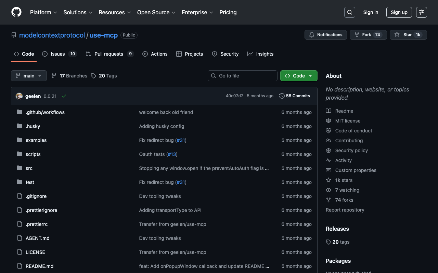
Task: Open the README.md file
Action: tap(39, 266)
